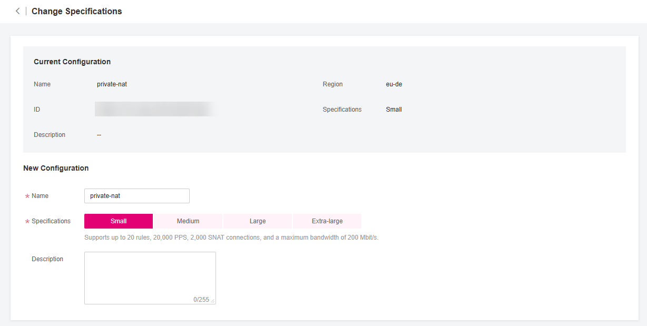Viewport: 647px width, 326px height.
Task: Click the Current Configuration heading
Action: pos(72,62)
